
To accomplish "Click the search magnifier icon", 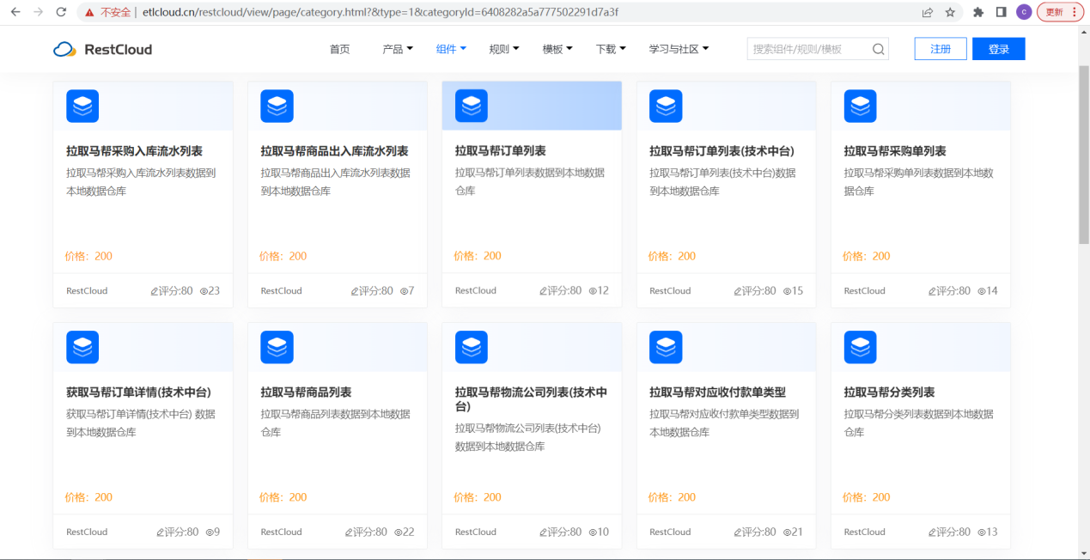I will [x=878, y=49].
